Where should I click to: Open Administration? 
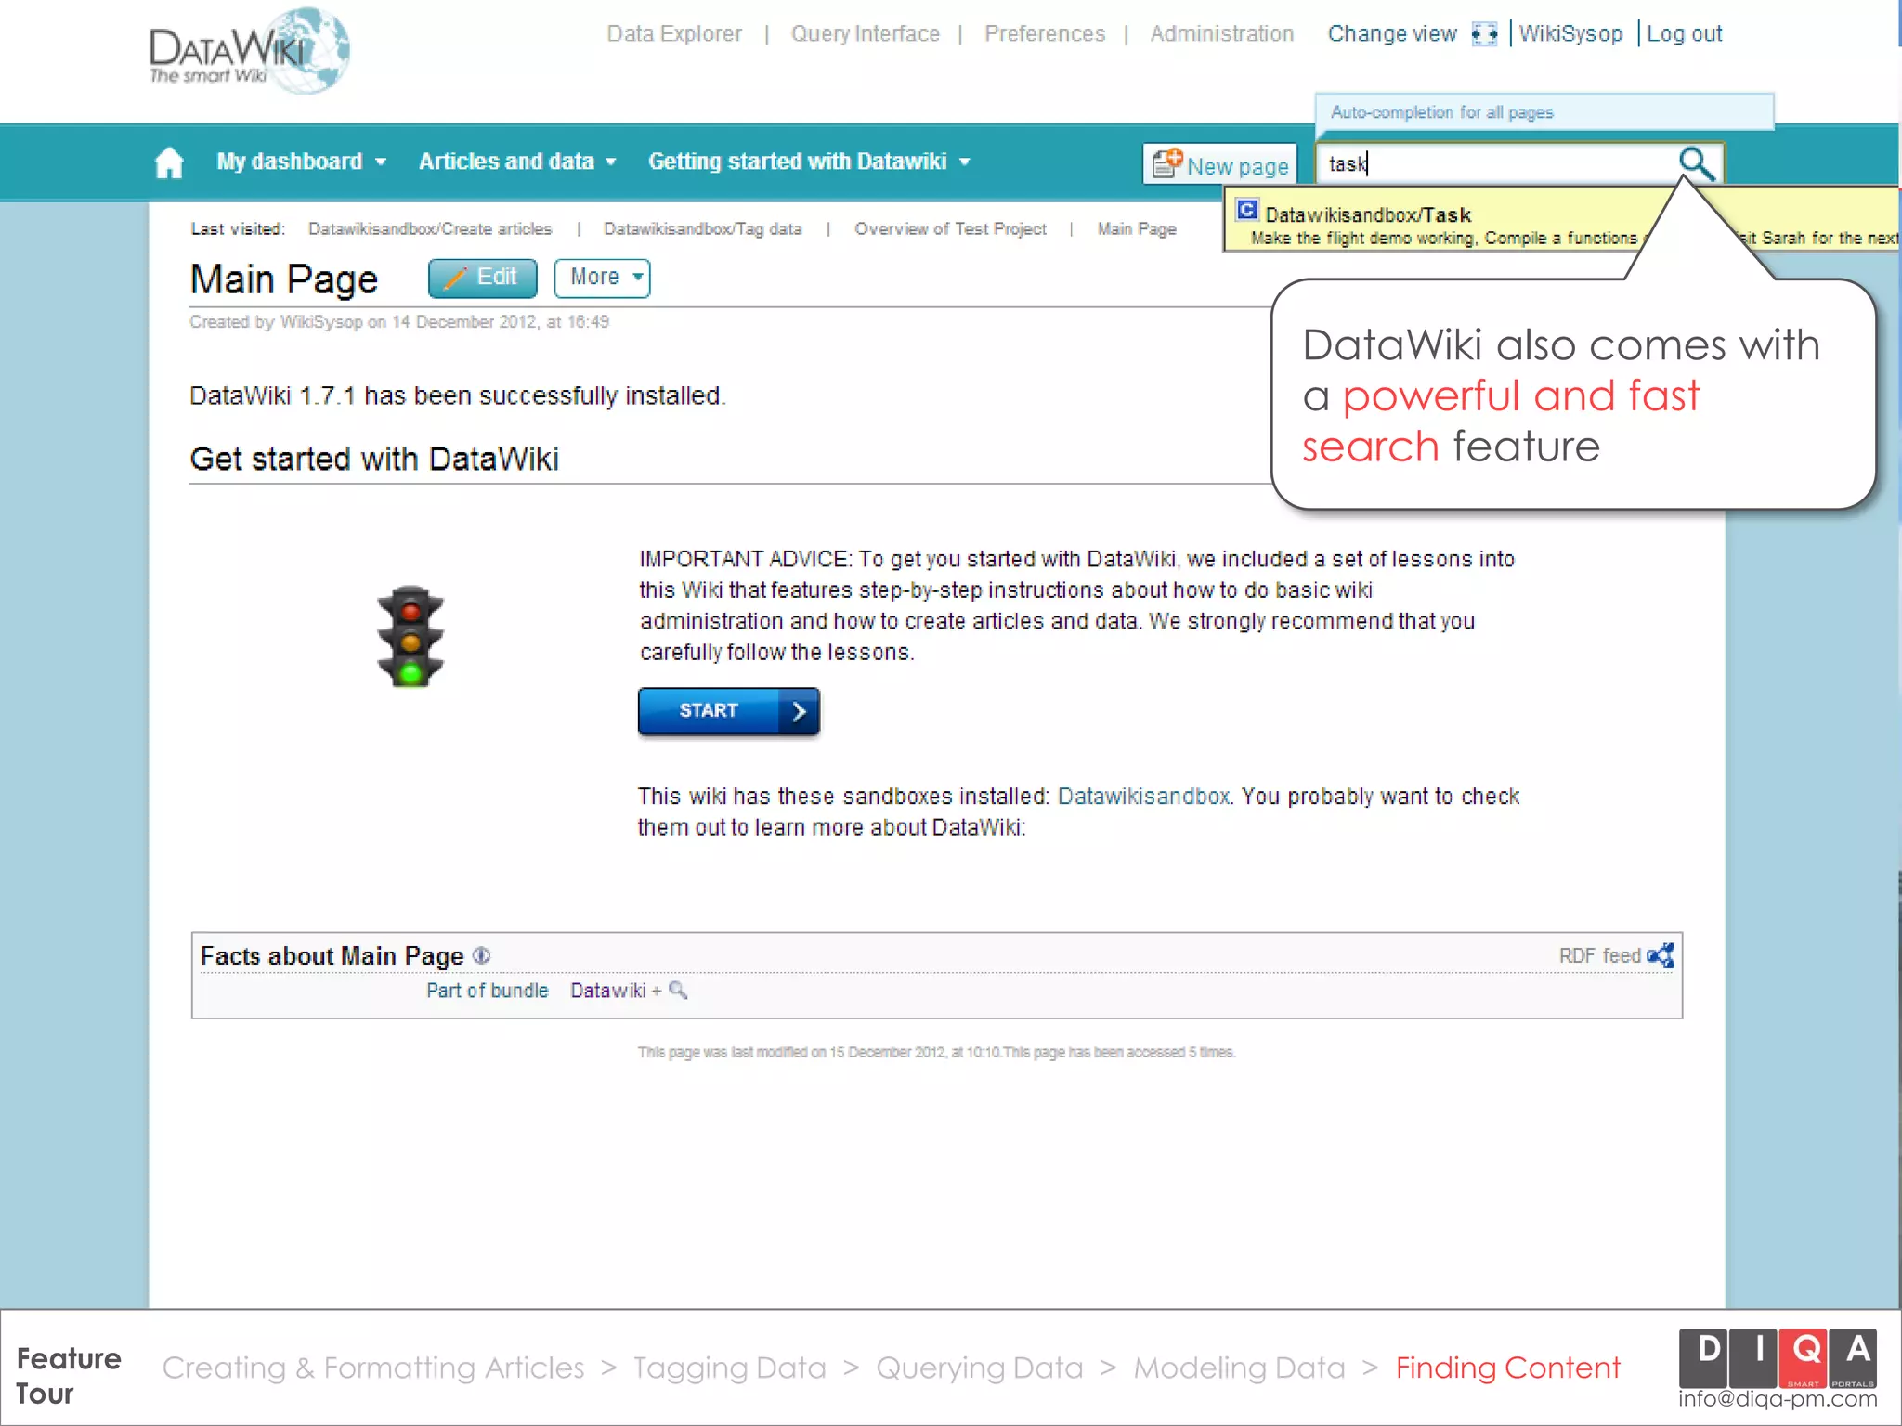(1221, 34)
